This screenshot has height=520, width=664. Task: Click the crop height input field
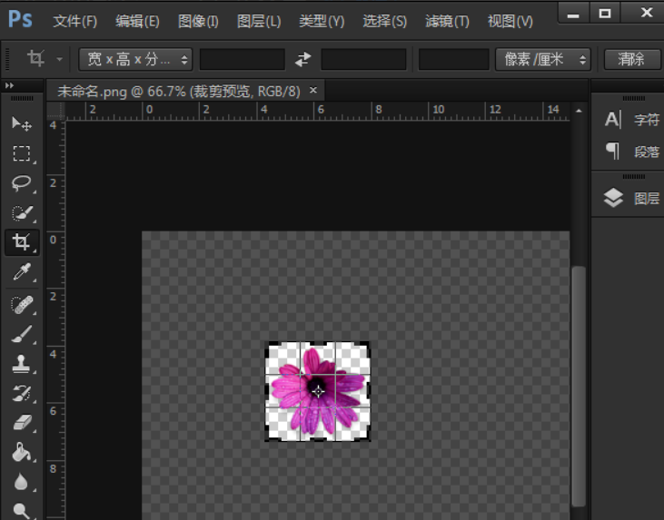(363, 59)
